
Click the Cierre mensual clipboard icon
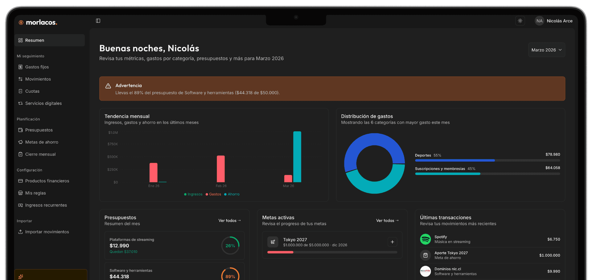(x=20, y=154)
